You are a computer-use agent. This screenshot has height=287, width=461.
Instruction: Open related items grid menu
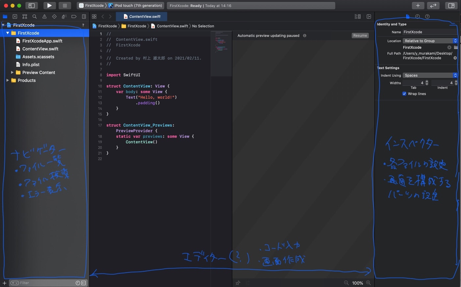94,16
